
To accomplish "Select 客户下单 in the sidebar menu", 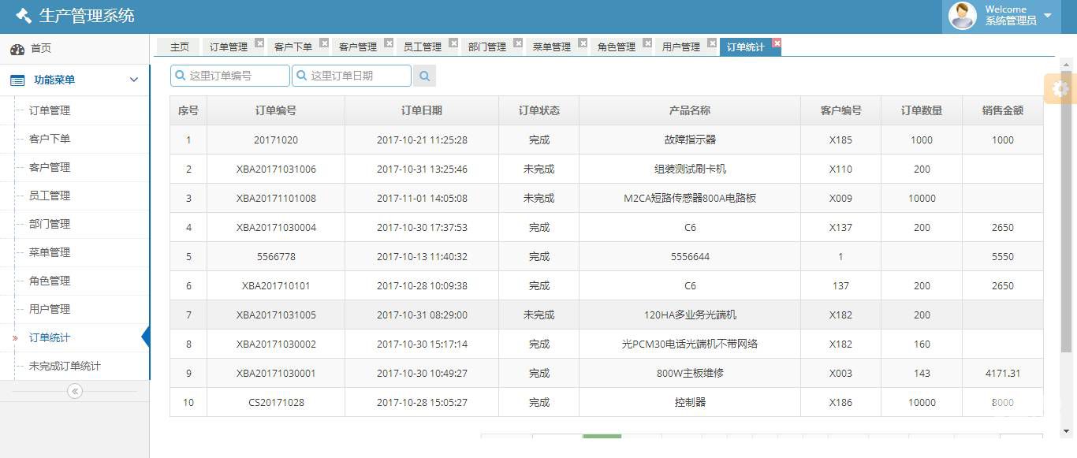I will 50,139.
